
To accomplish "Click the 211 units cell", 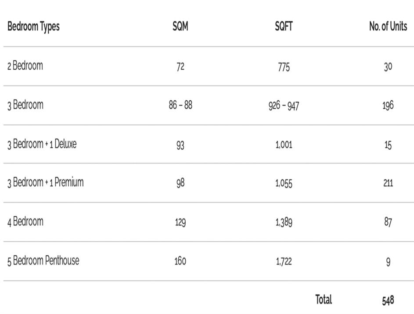I will click(388, 183).
